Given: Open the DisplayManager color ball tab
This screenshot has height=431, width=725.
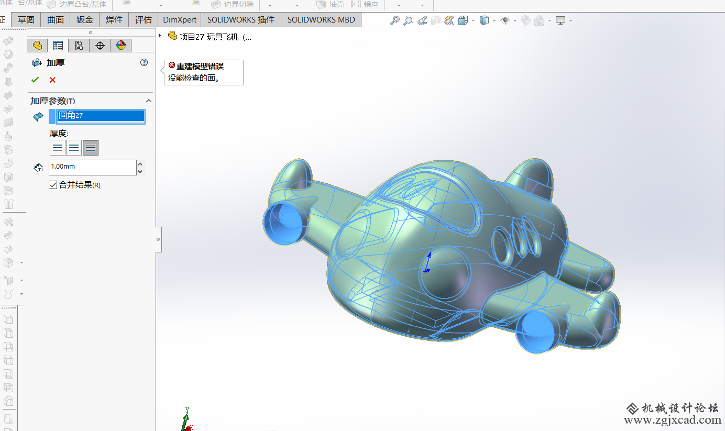Looking at the screenshot, I should tap(121, 46).
